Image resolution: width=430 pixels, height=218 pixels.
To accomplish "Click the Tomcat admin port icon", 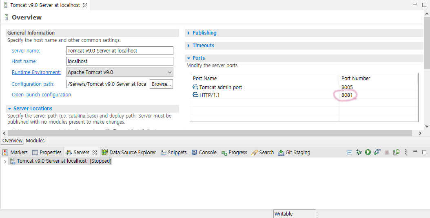I will pos(195,87).
